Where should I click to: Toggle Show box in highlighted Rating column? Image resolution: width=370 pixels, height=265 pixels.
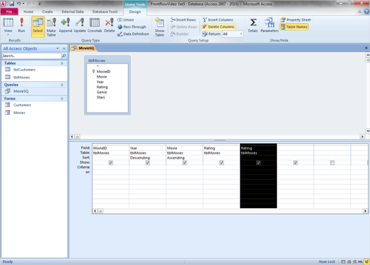pyautogui.click(x=258, y=162)
